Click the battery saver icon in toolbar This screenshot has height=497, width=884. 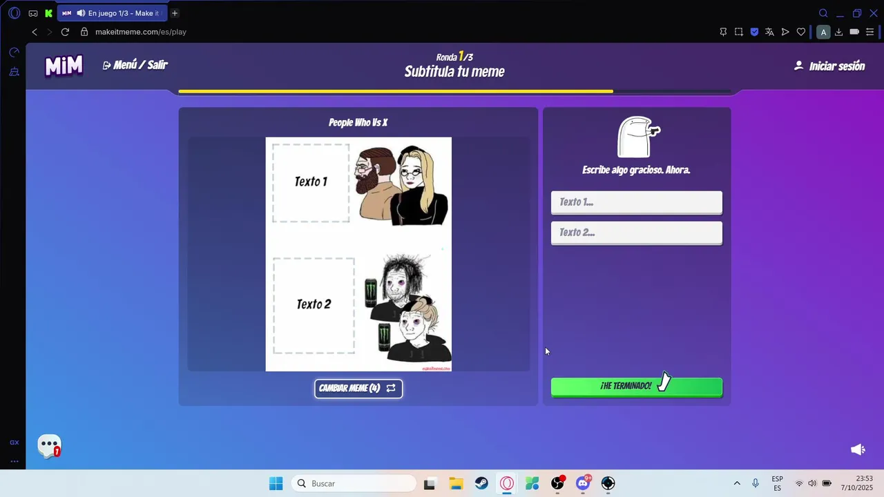(x=854, y=32)
